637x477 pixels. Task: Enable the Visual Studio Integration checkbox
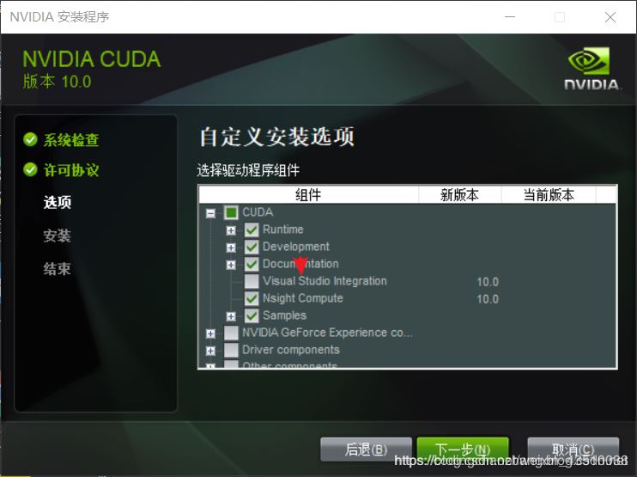pos(252,281)
